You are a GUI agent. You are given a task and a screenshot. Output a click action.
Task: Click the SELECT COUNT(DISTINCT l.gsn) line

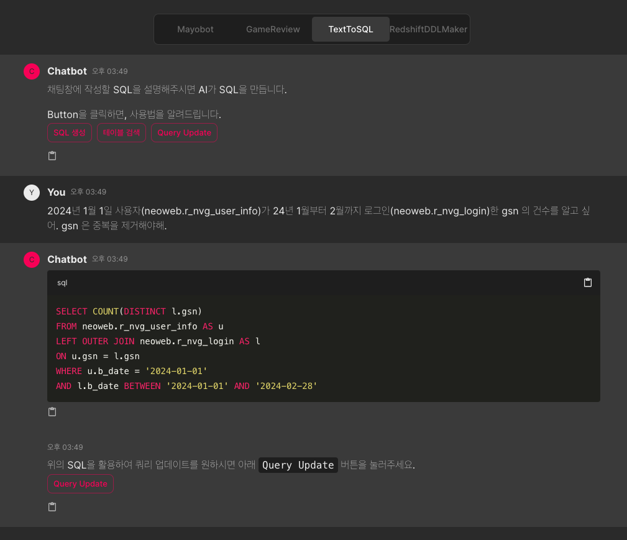click(x=129, y=311)
